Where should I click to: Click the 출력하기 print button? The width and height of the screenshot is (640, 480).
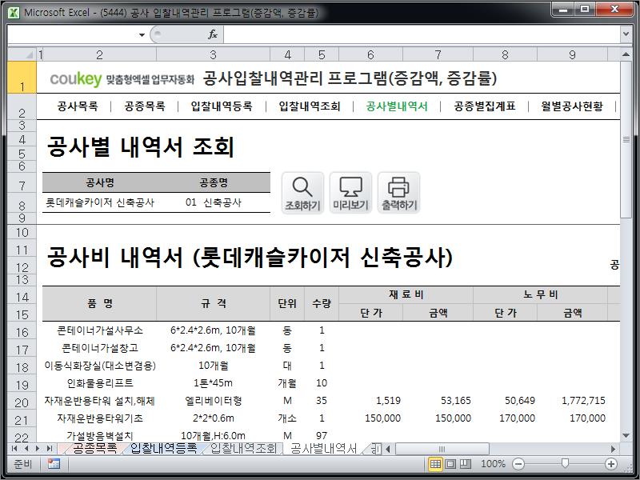coord(398,193)
